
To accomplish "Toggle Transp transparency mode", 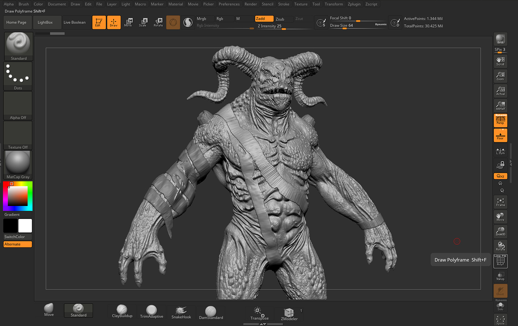I will click(500, 275).
